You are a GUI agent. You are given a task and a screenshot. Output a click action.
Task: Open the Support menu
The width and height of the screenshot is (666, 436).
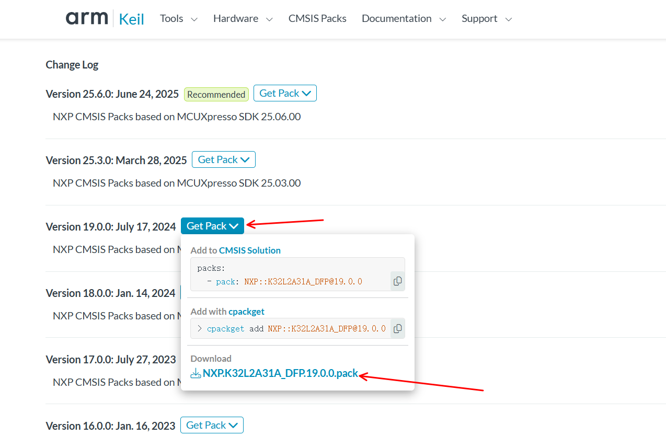click(487, 19)
